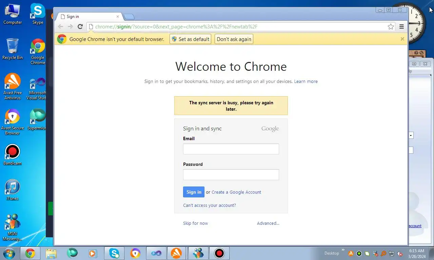Open the Google Chrome desktop shortcut

(x=38, y=51)
